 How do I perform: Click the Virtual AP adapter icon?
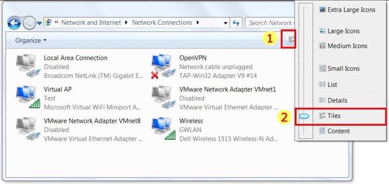28,97
